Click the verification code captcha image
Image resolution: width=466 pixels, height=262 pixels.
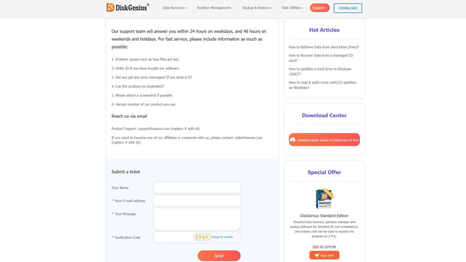pos(202,237)
